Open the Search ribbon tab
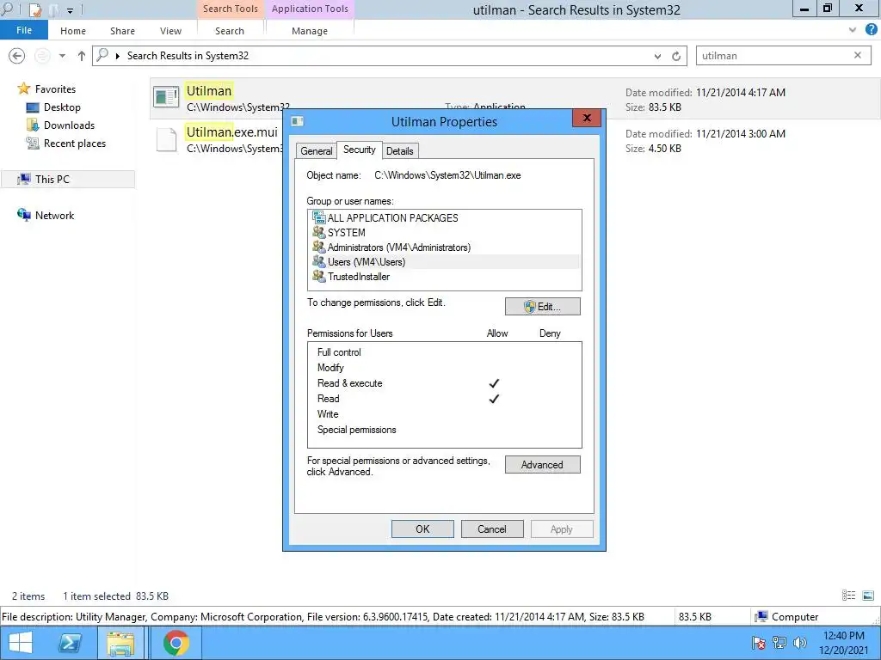Screen dimensions: 881x660 click(230, 31)
